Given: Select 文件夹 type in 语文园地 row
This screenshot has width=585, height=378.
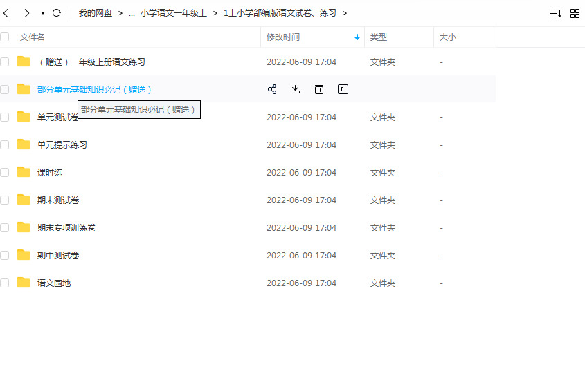Looking at the screenshot, I should (383, 283).
